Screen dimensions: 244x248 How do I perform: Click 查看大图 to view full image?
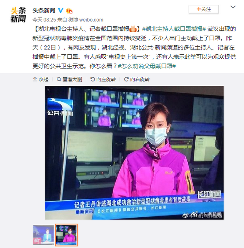click(70, 79)
